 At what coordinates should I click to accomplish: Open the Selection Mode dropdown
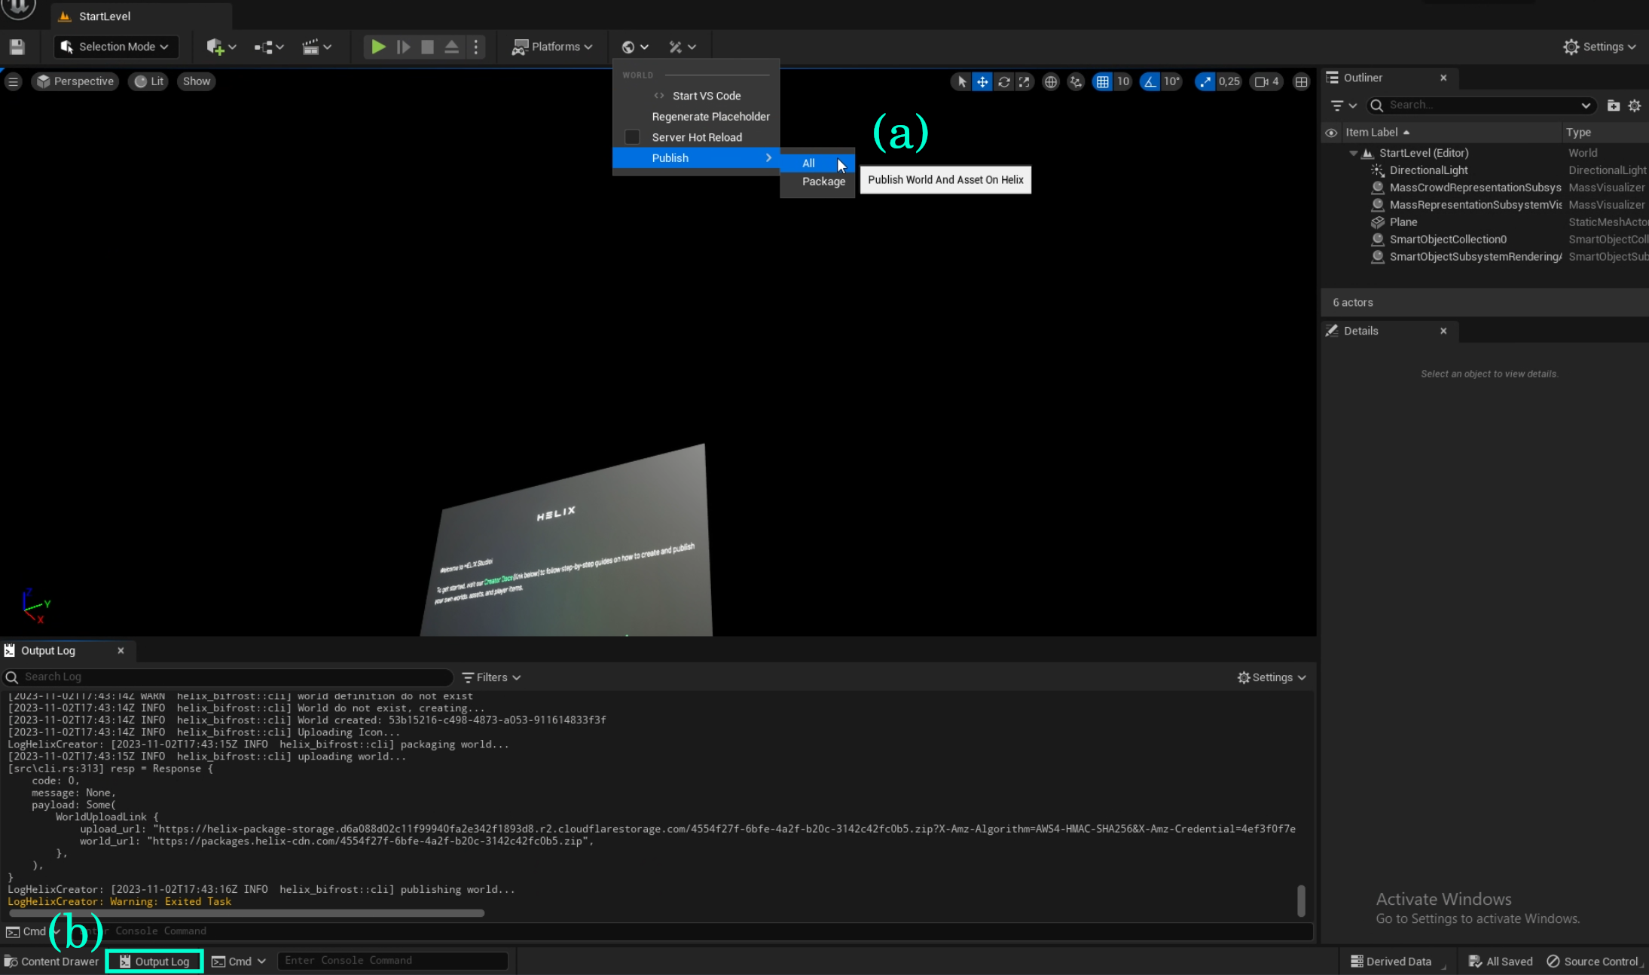pos(116,47)
